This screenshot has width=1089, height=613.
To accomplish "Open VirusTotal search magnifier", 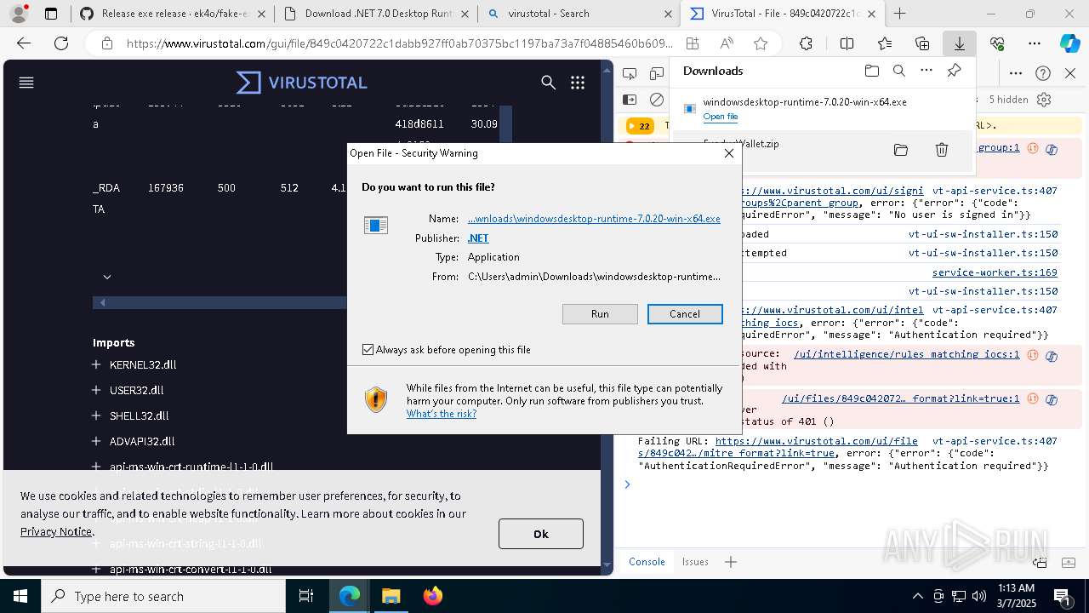I will [549, 83].
